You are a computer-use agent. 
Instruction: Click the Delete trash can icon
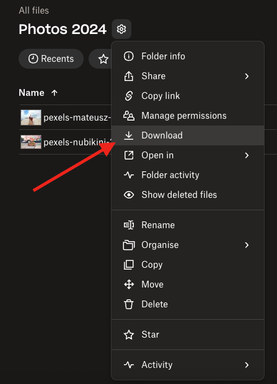tap(128, 304)
